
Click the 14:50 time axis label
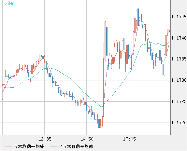click(87, 139)
